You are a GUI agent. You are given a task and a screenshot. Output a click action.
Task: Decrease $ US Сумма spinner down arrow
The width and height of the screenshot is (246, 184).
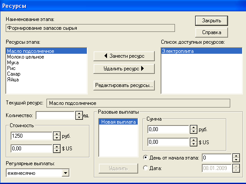193,144
